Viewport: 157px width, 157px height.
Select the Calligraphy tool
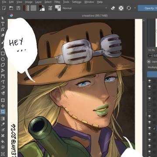point(3,35)
